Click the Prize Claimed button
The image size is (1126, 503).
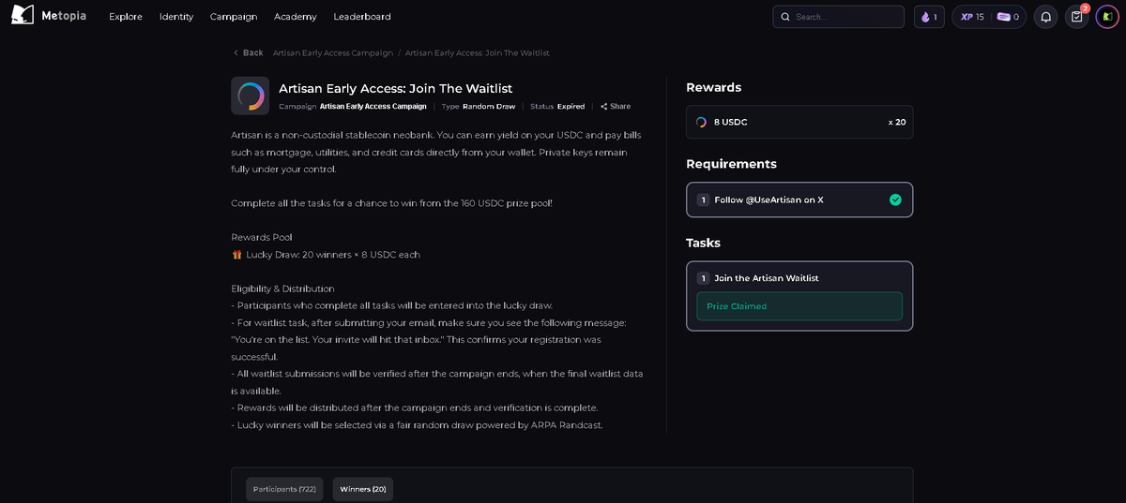(799, 306)
